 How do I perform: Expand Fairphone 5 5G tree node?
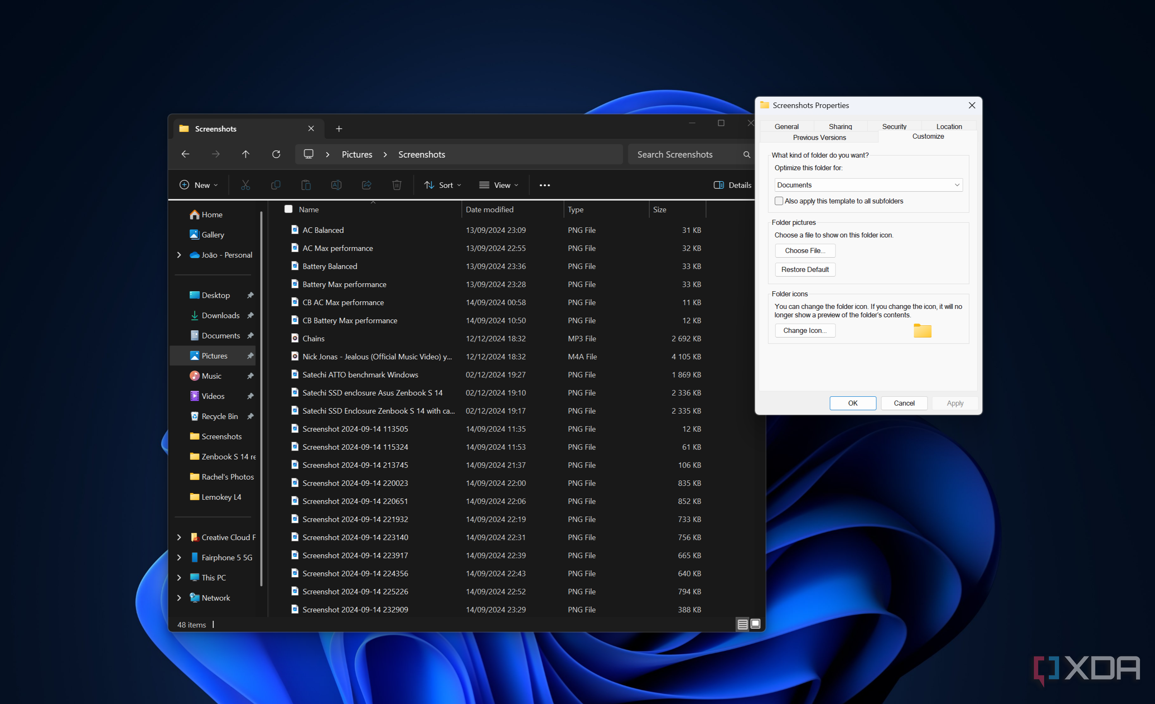point(179,558)
